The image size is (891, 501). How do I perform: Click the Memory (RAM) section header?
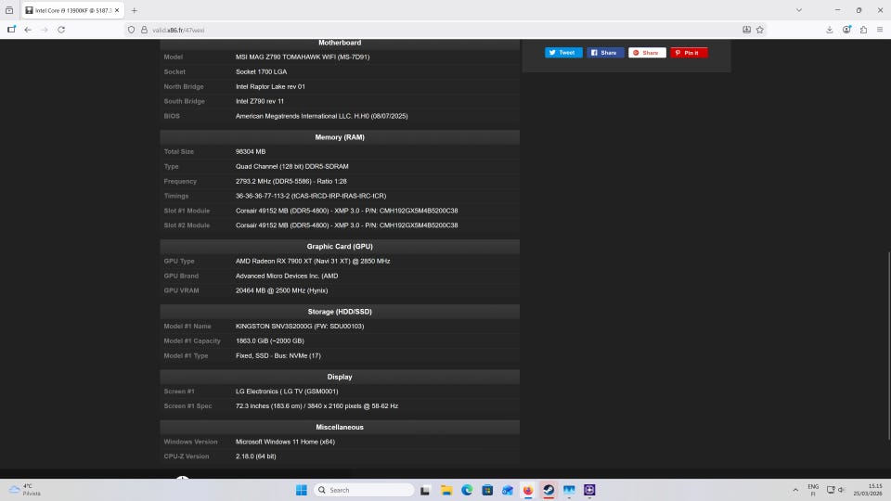340,137
